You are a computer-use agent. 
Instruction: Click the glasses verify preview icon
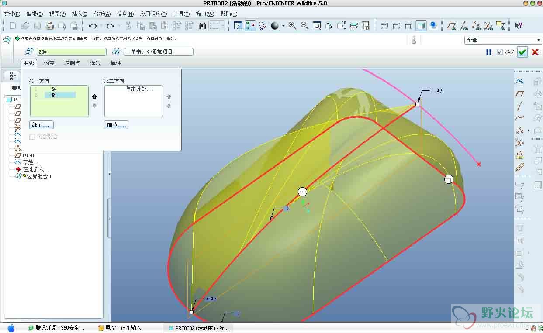coord(510,52)
